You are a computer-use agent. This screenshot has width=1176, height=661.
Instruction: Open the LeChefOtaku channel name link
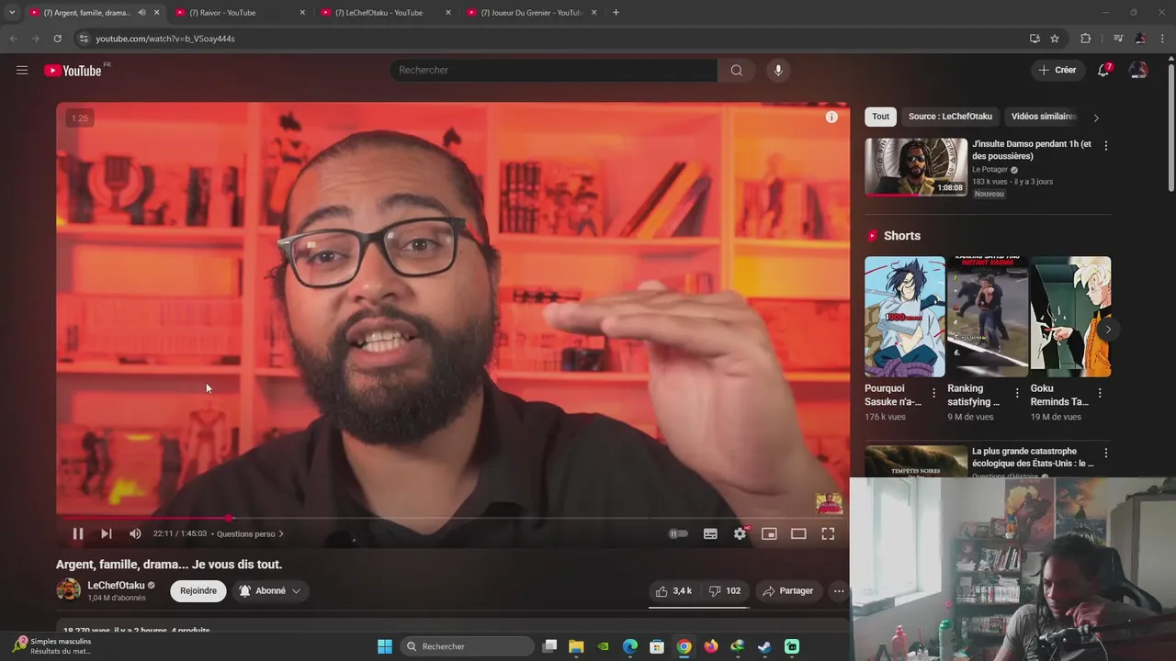coord(116,586)
